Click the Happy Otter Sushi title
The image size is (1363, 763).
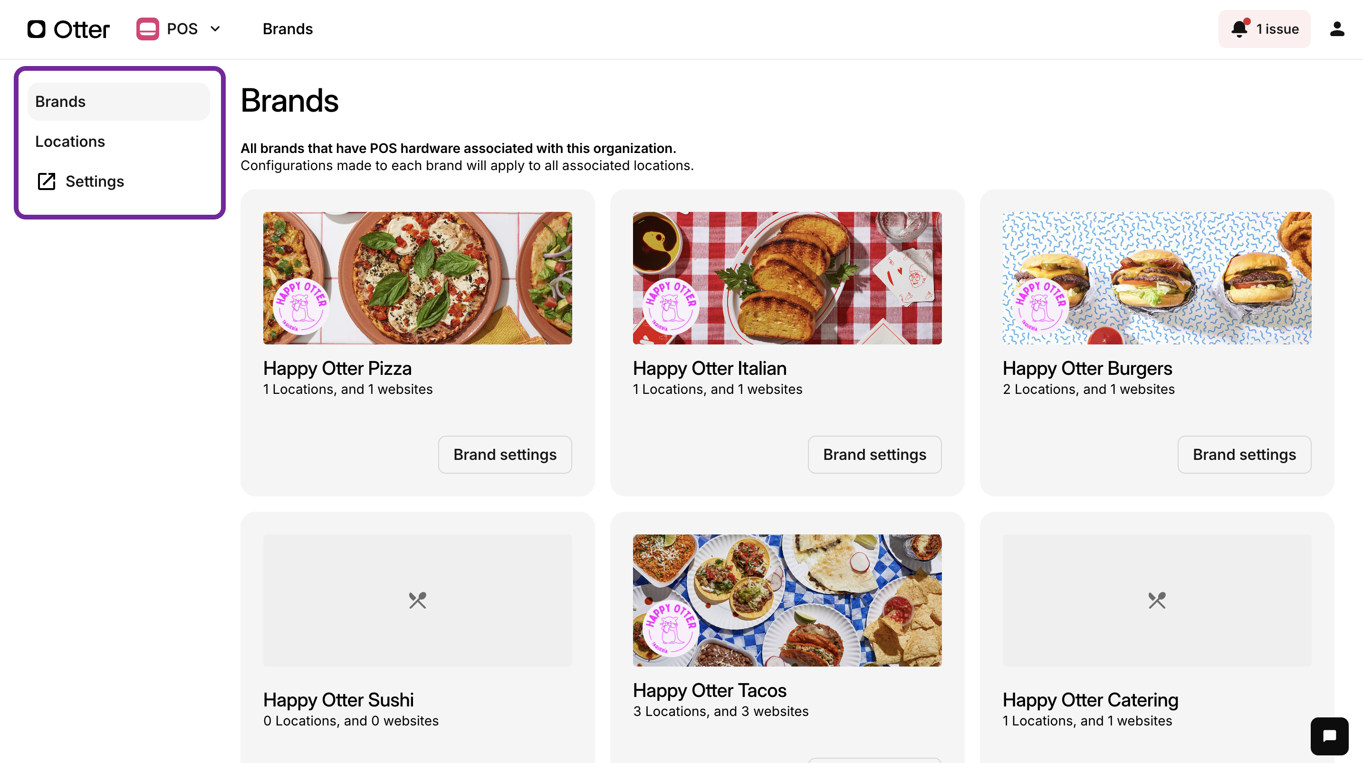[339, 700]
